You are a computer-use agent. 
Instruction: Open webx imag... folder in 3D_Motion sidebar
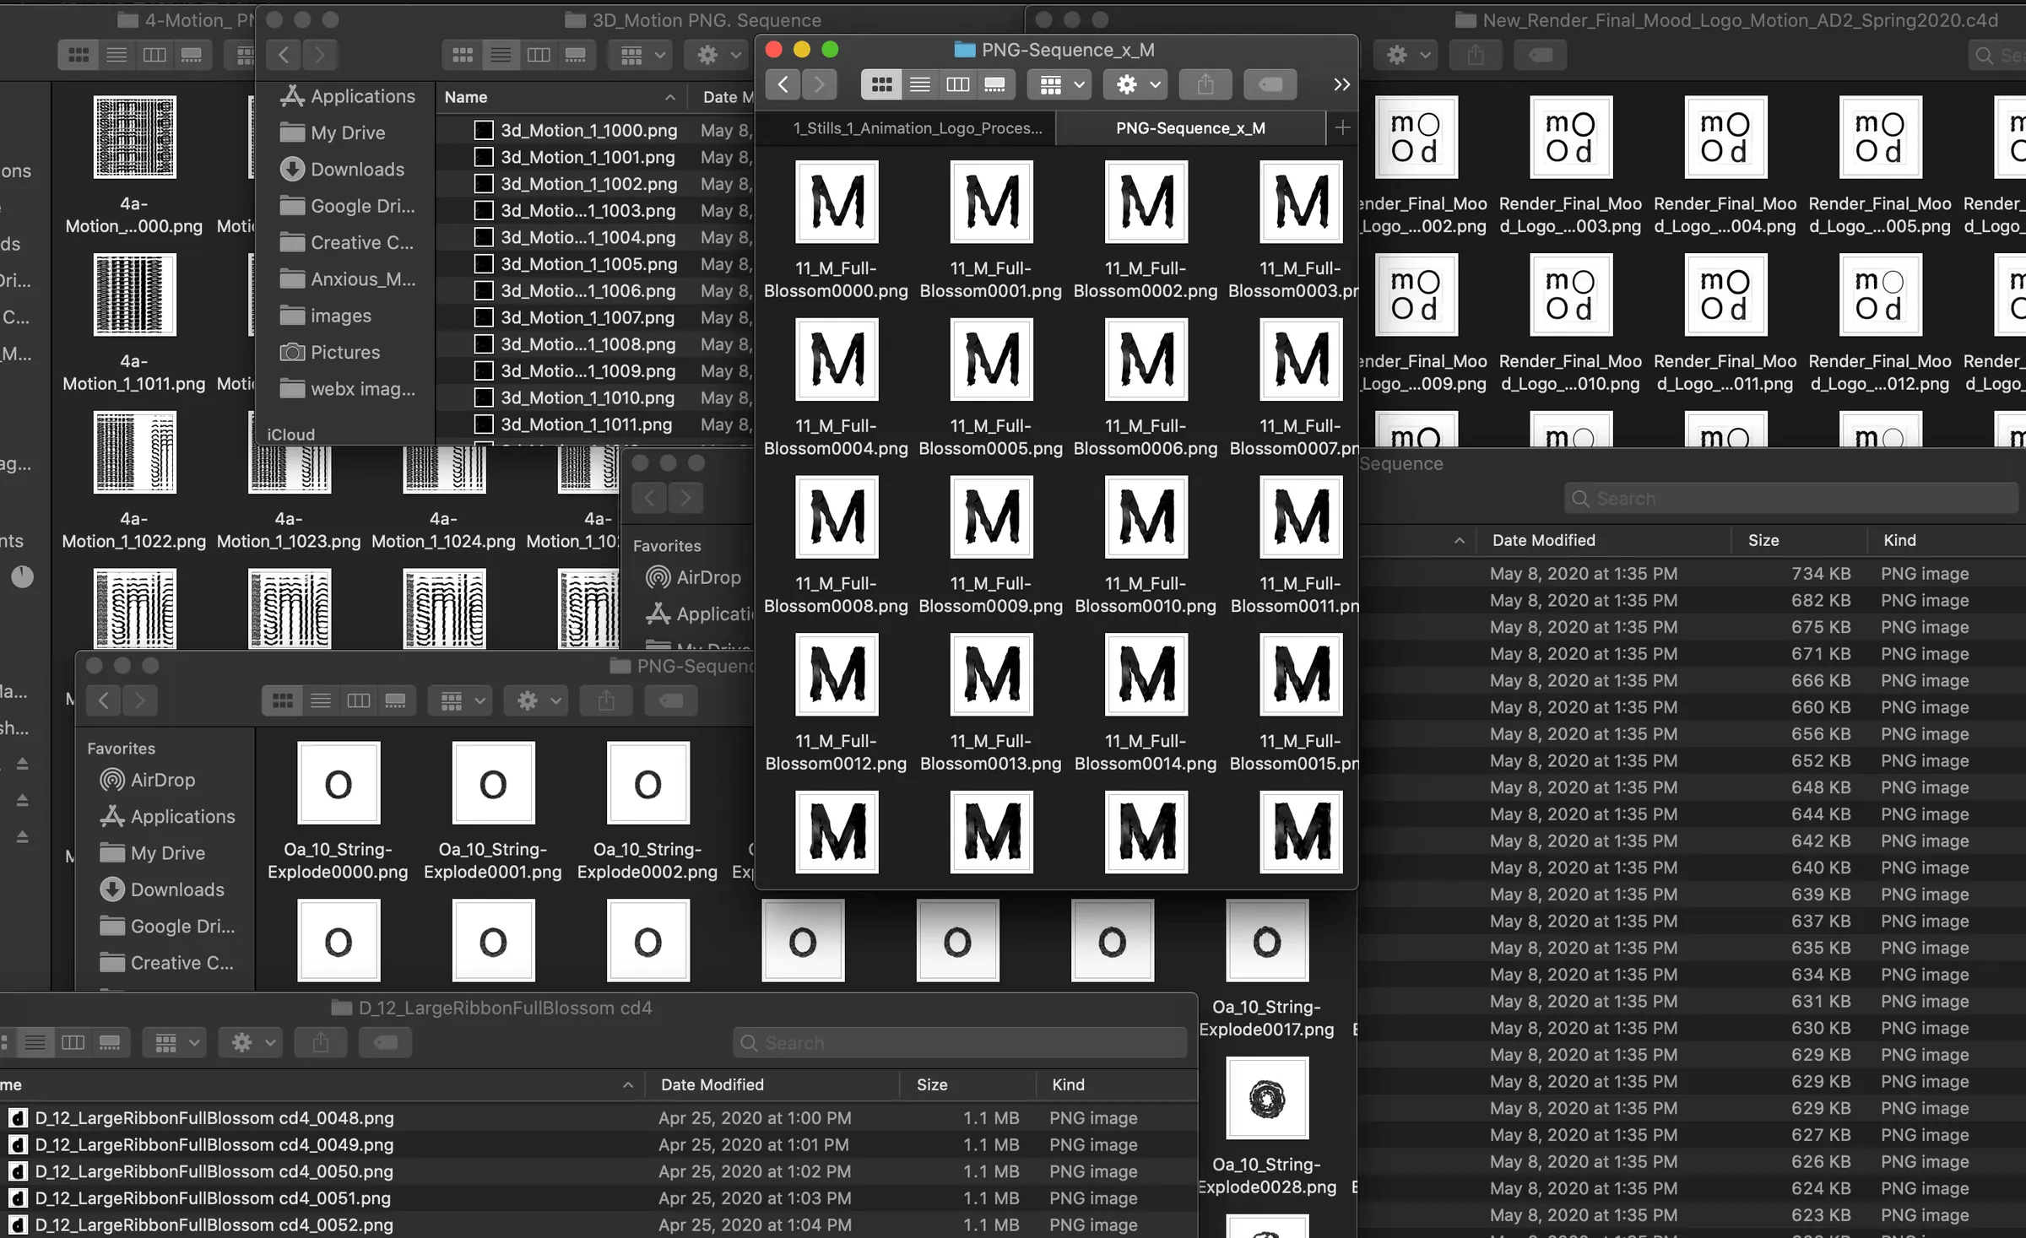[348, 389]
